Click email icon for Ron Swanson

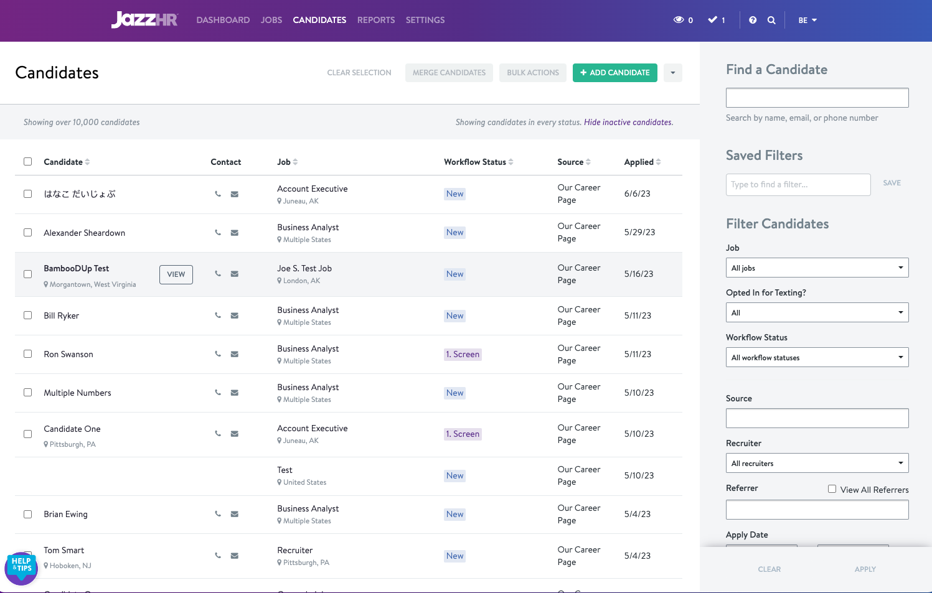[235, 354]
